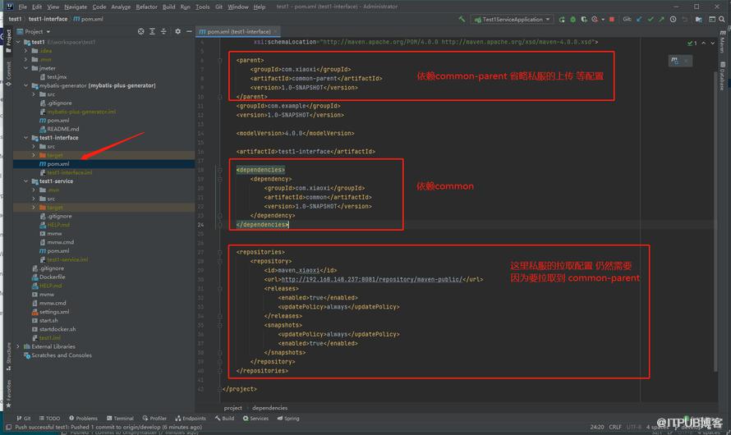Image resolution: width=731 pixels, height=435 pixels.
Task: Open the Navigate menu
Action: click(76, 7)
